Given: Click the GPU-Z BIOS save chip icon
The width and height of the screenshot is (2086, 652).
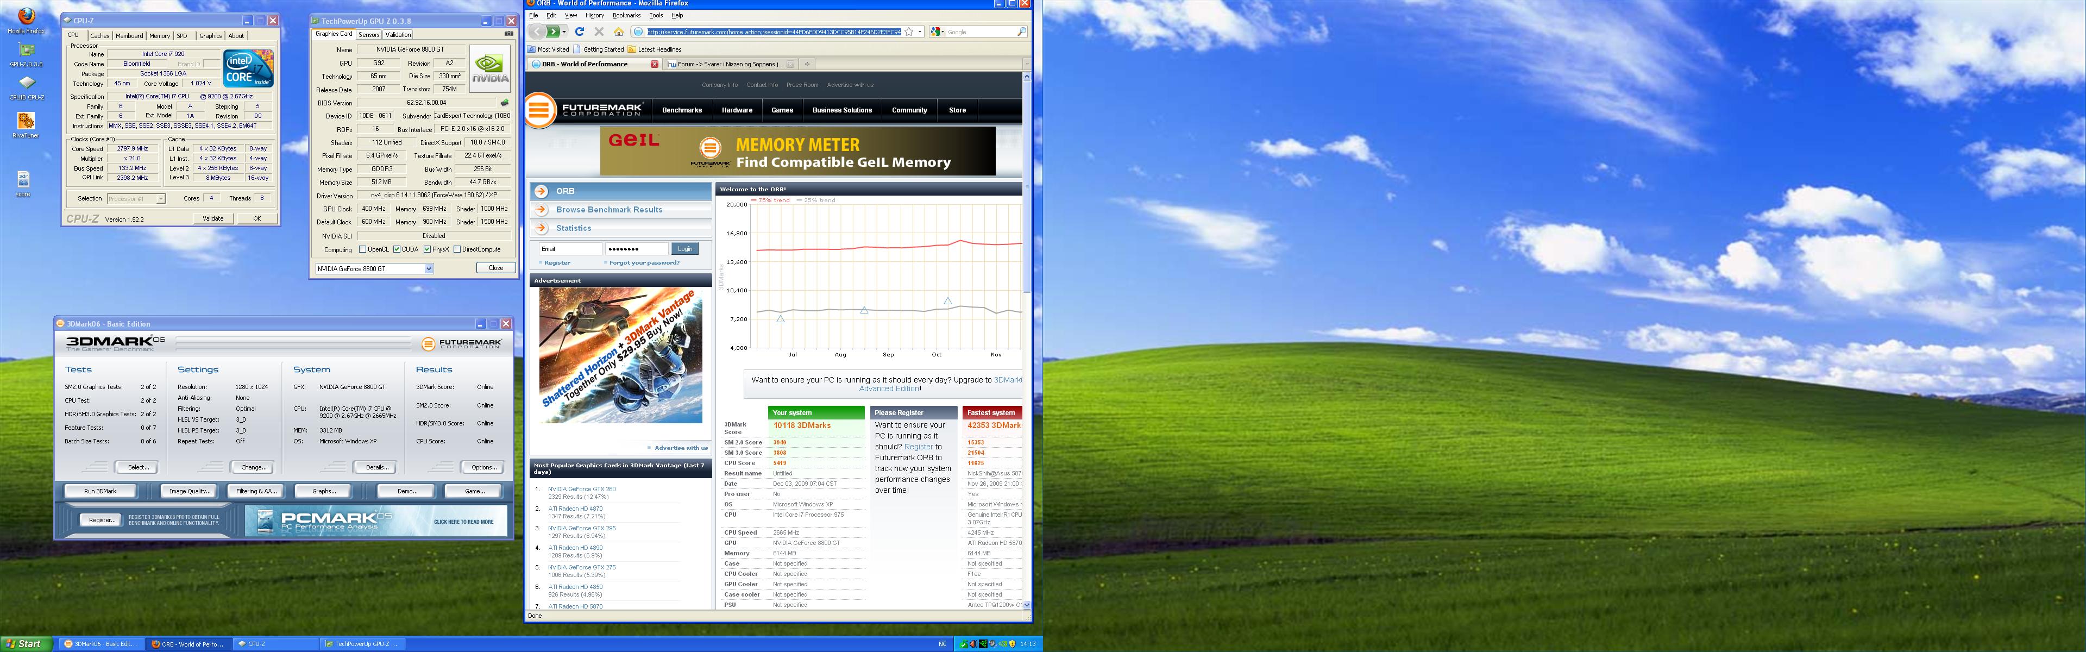Looking at the screenshot, I should click(505, 103).
